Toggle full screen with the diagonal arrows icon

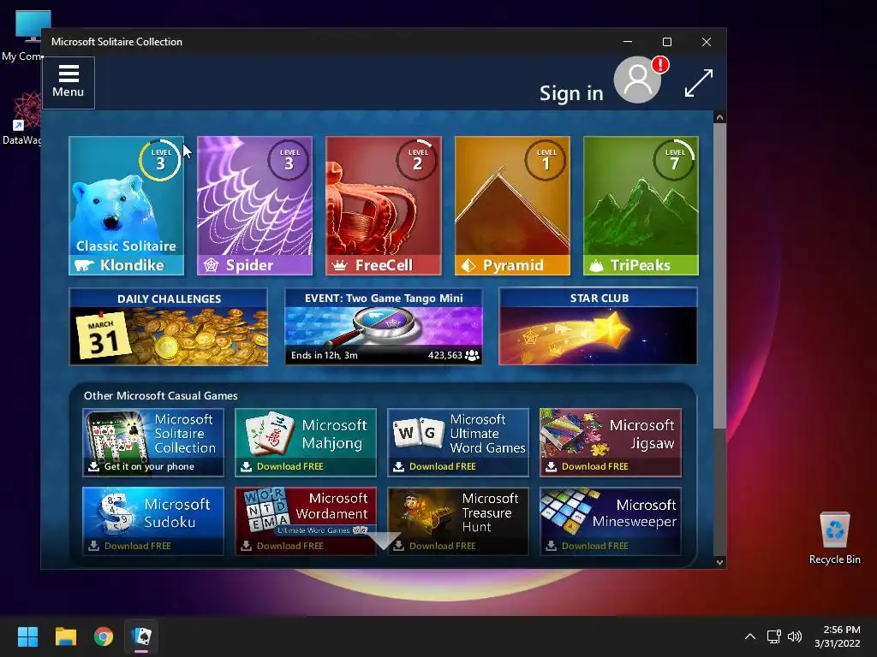699,83
